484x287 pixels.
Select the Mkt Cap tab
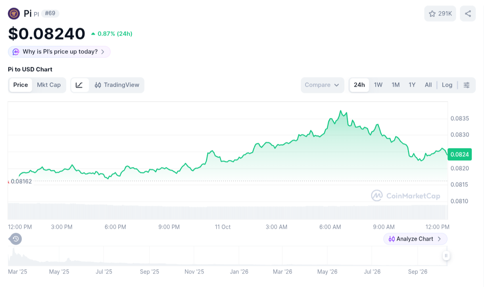point(49,85)
